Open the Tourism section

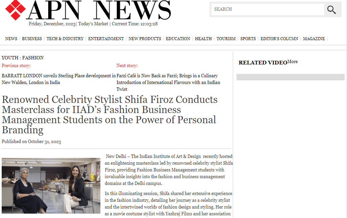pos(226,39)
